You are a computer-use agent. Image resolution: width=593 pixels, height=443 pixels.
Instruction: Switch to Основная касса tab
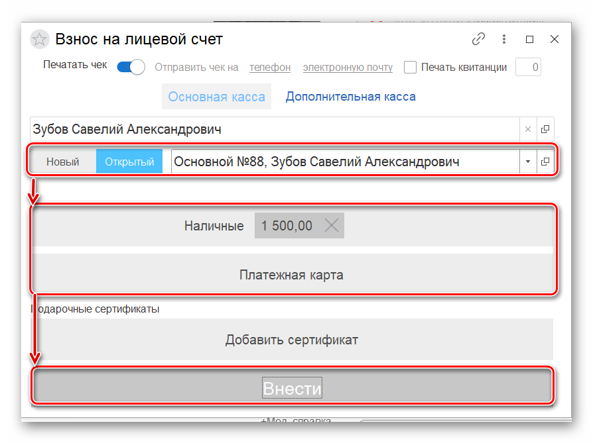click(216, 97)
